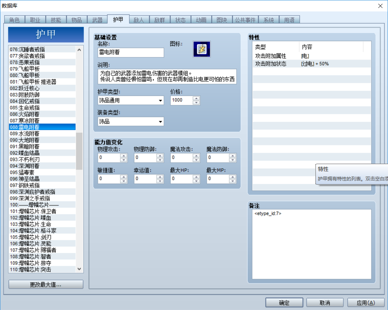The image size is (388, 310).
Task: Increase the 价格 value with up arrow
Action: [196, 98]
